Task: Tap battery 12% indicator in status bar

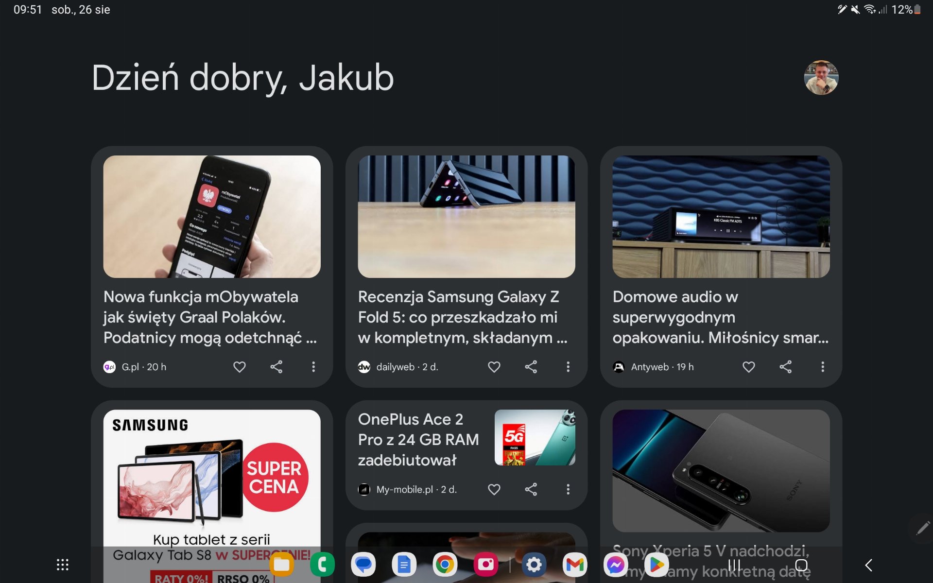Action: [906, 10]
